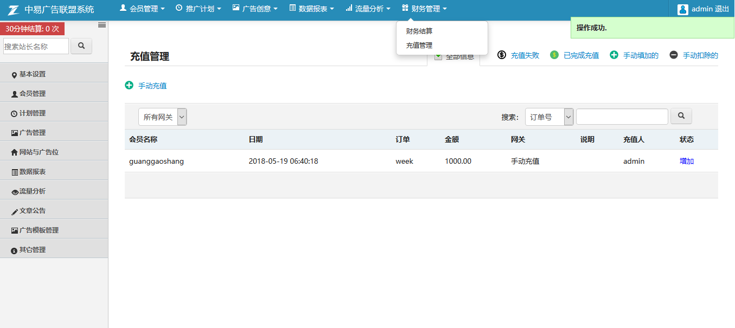Click the 增加 status link
Viewport: 735px width, 328px height.
[687, 161]
